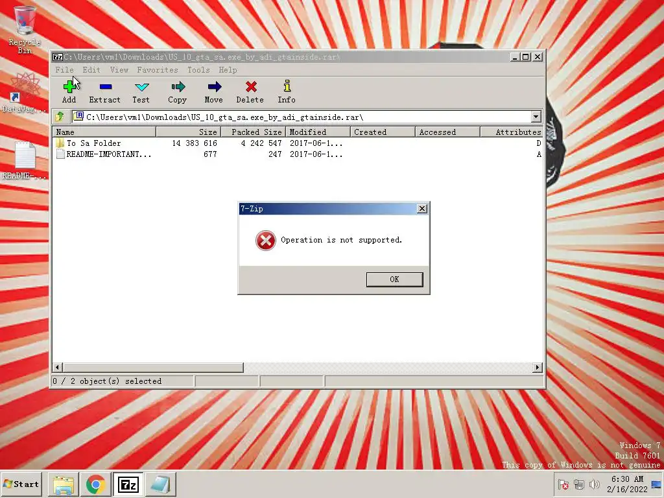Close the 7-Zip error dialog
This screenshot has height=498, width=664.
pyautogui.click(x=421, y=209)
